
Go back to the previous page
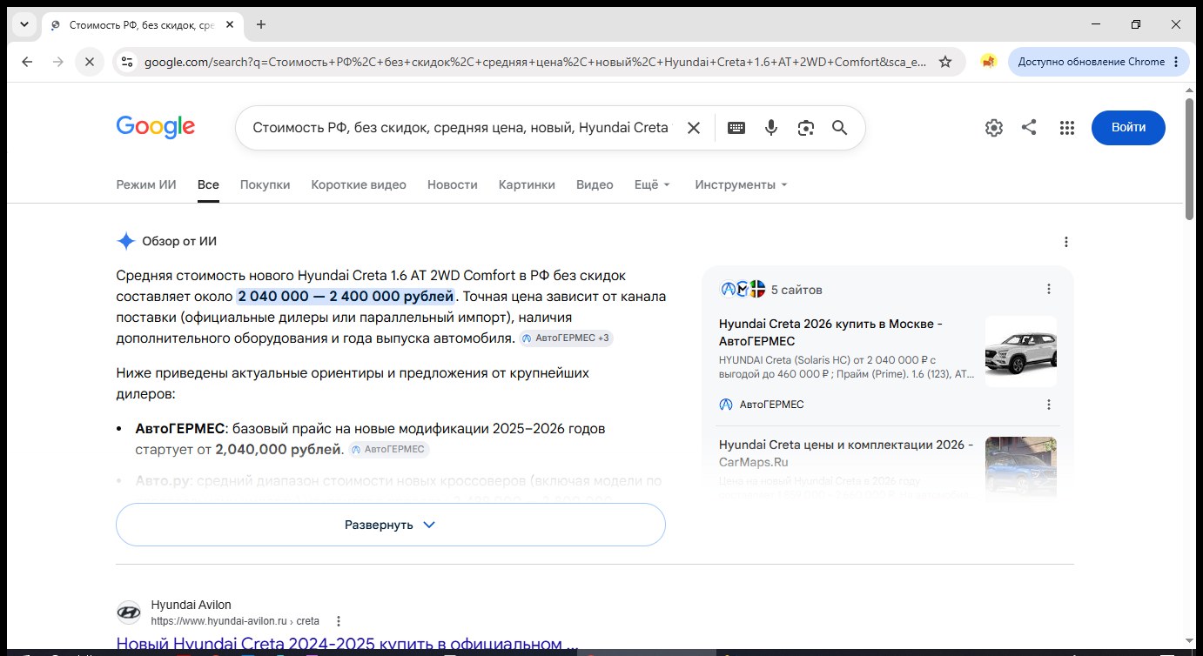[x=27, y=62]
